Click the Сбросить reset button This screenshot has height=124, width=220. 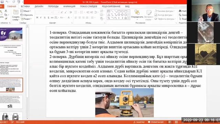click(x=26, y=15)
